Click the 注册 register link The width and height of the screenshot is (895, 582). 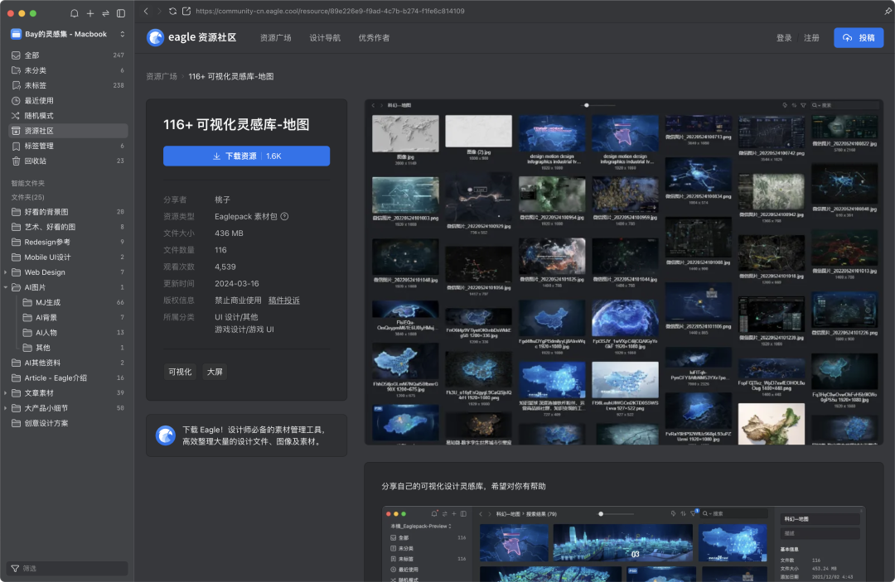click(x=811, y=37)
